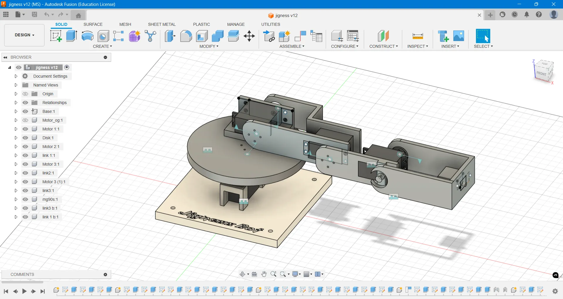Jump to timeline beginning
Image resolution: width=563 pixels, height=299 pixels.
6,291
